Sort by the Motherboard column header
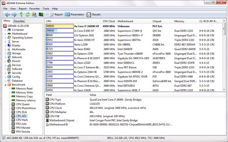The width and height of the screenshot is (228, 142). [x=134, y=21]
